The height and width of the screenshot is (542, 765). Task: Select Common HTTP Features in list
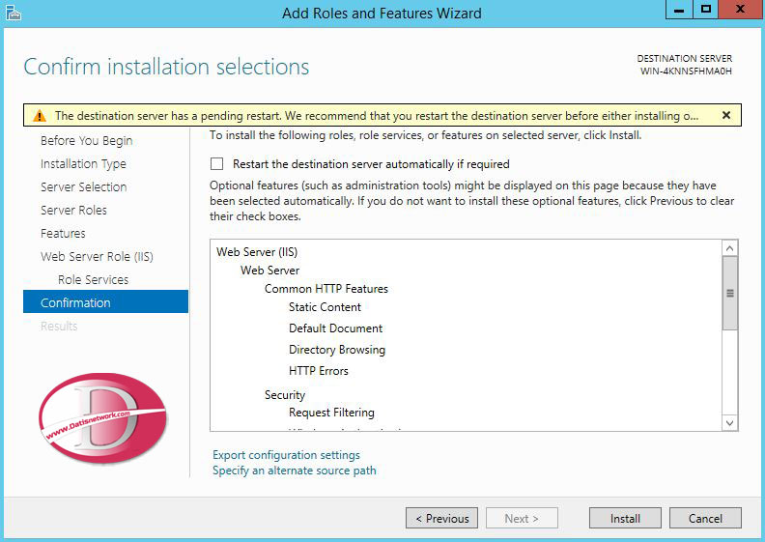click(x=326, y=289)
